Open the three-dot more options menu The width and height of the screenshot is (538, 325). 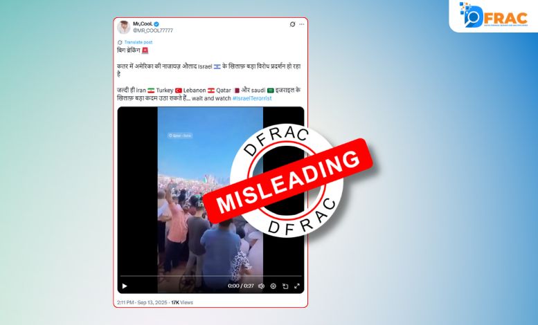[302, 24]
